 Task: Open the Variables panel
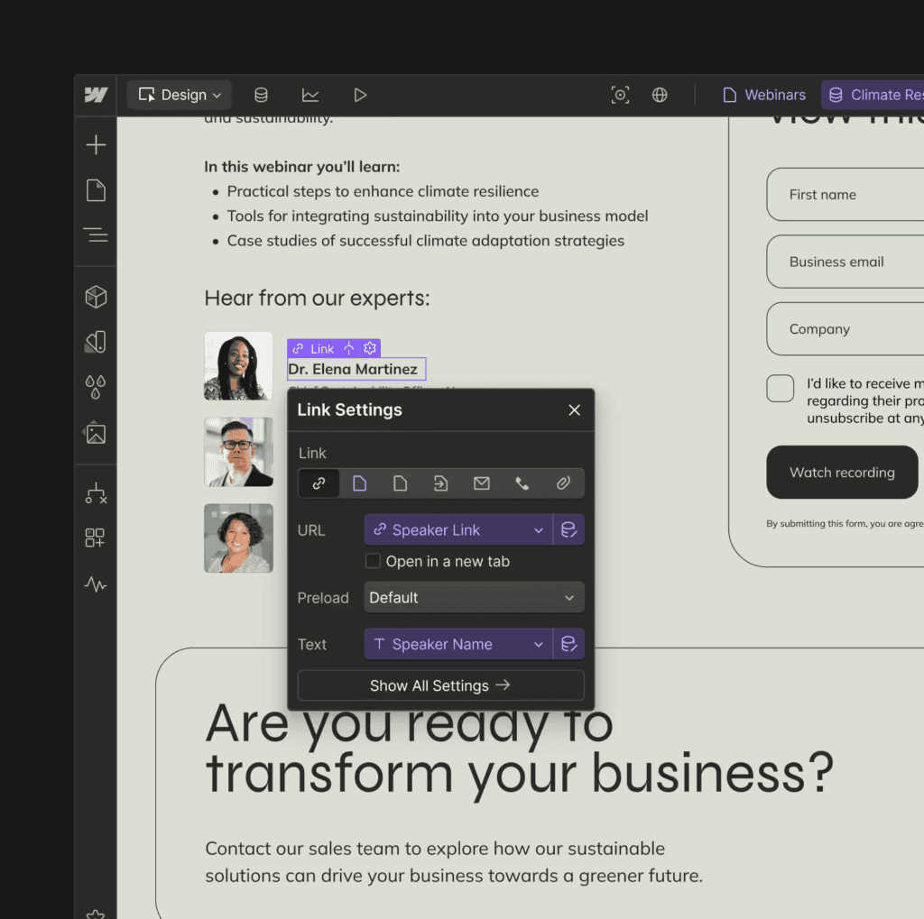pyautogui.click(x=96, y=387)
